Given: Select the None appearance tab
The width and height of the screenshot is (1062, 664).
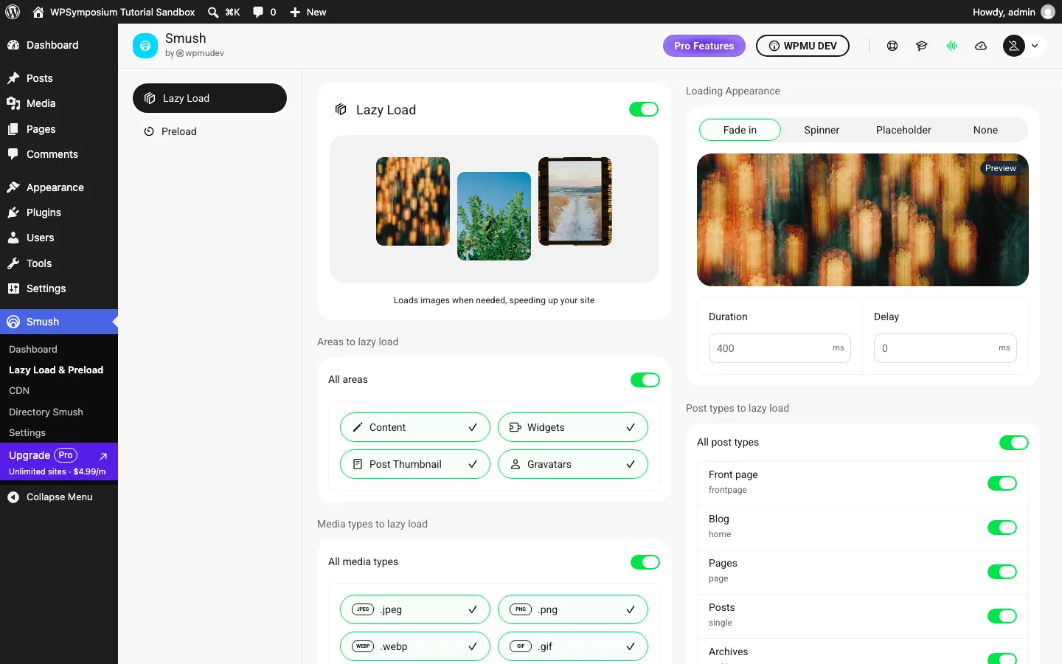Looking at the screenshot, I should pos(985,130).
